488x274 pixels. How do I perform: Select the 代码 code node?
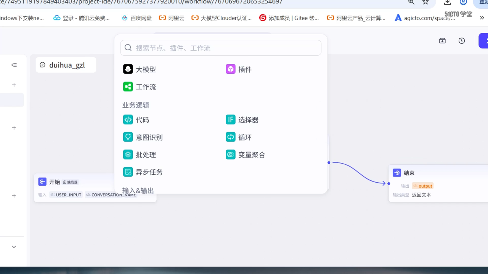coord(136,120)
